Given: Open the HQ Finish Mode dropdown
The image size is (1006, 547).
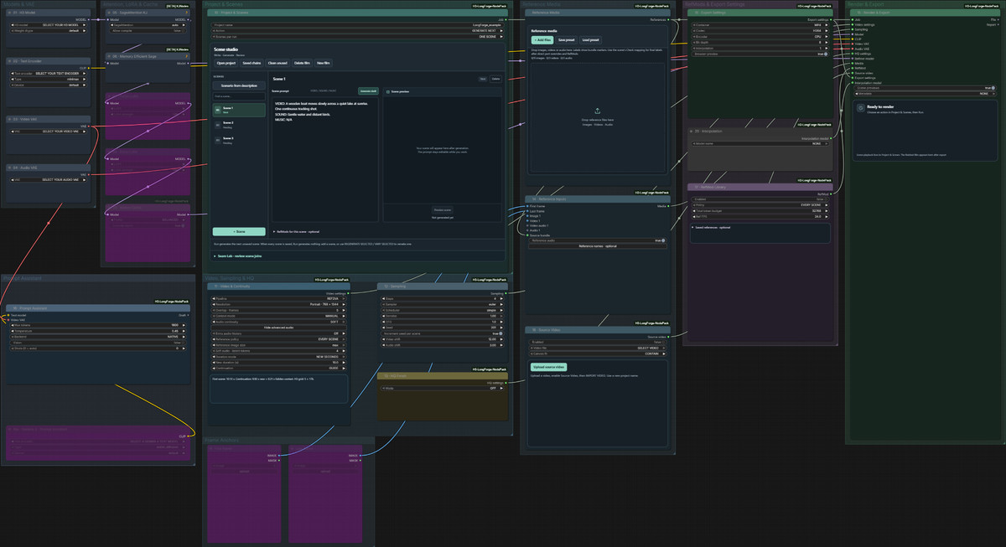Looking at the screenshot, I should tap(443, 389).
